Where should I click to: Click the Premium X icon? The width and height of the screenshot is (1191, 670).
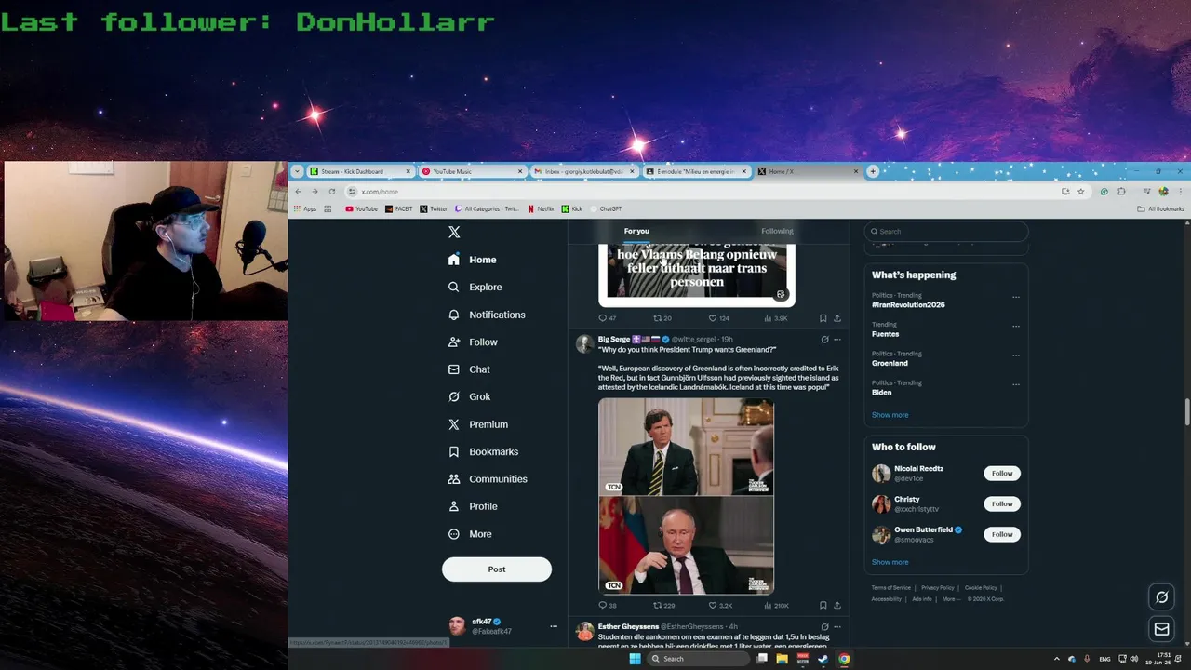pos(454,424)
